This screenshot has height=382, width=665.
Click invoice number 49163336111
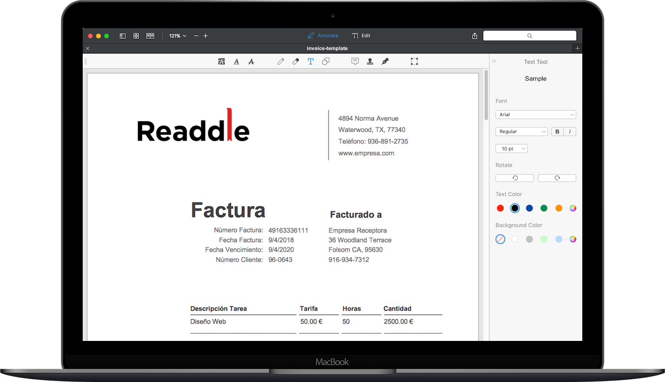[288, 230]
